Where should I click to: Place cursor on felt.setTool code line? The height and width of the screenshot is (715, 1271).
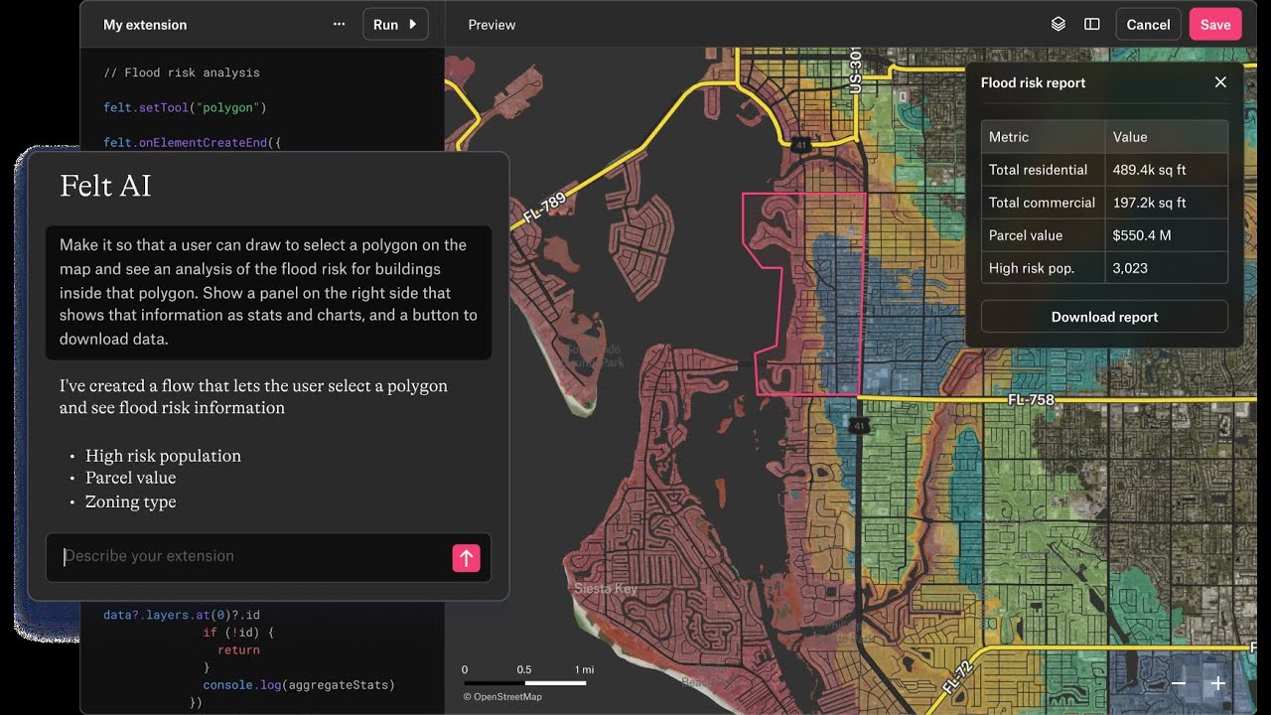pyautogui.click(x=185, y=107)
